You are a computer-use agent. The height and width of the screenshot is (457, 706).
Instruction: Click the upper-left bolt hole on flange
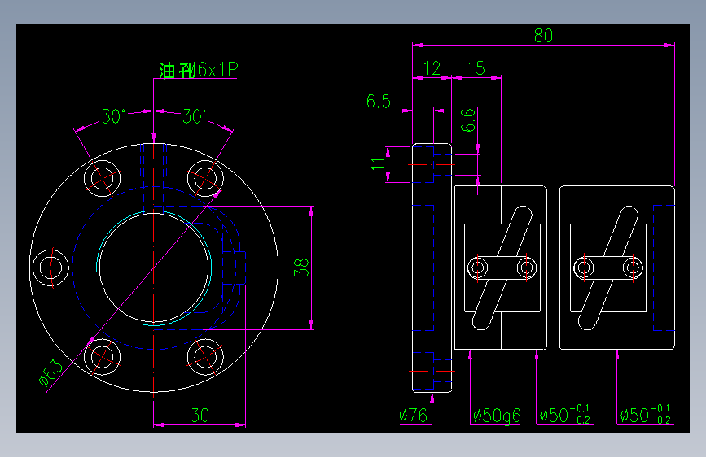click(x=103, y=178)
